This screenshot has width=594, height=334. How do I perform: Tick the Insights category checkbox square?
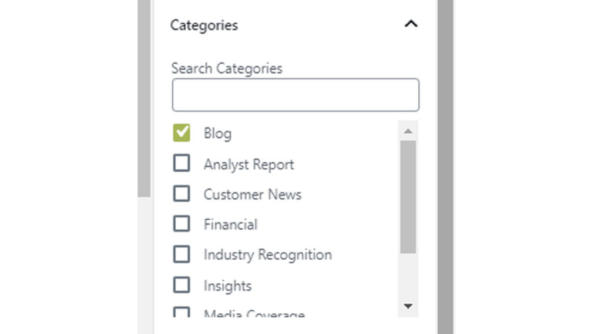point(182,285)
